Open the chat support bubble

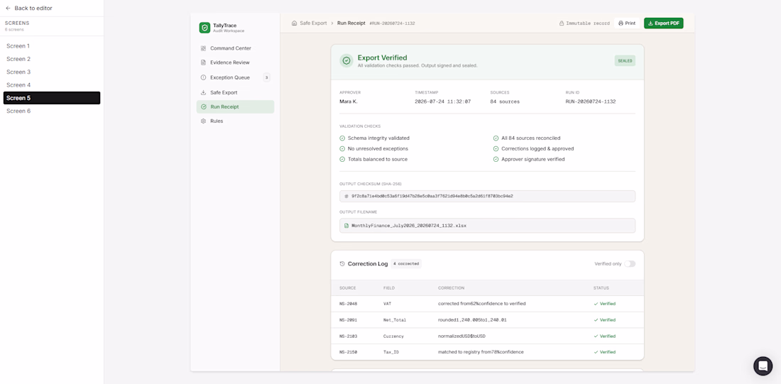[x=763, y=366]
